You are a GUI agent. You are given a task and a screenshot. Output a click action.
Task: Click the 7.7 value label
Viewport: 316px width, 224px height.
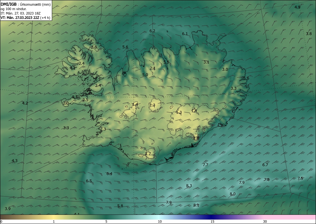click(x=205, y=165)
